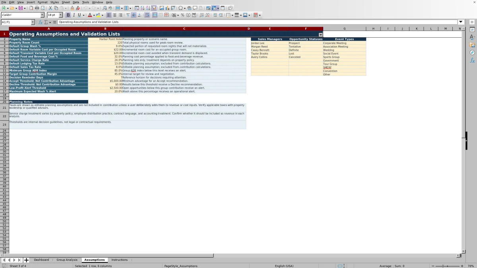Click the add new sheet plus button
Screen dimensions: 477x268
coord(27,260)
